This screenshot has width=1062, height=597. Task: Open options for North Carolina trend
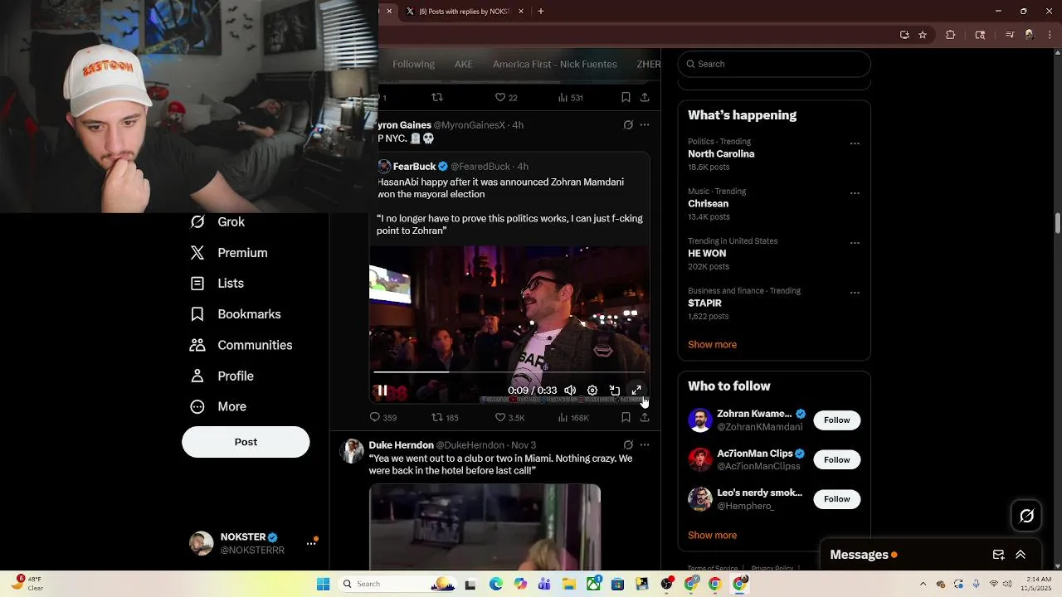click(855, 143)
